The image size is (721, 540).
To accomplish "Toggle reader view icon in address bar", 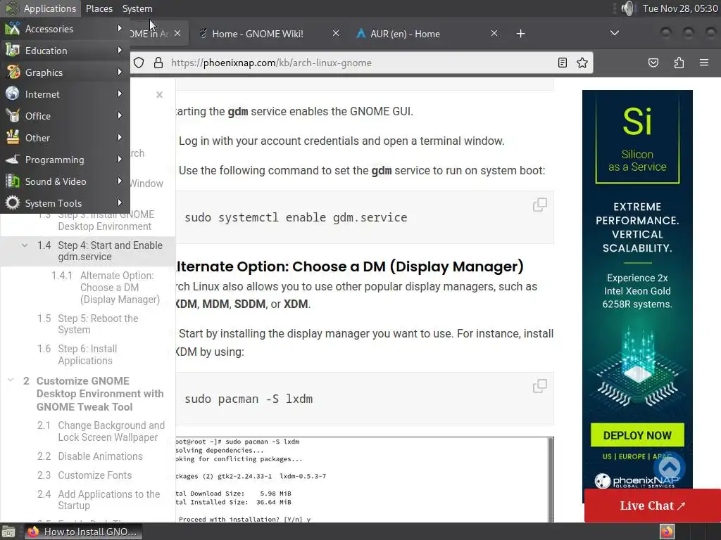I will [562, 63].
